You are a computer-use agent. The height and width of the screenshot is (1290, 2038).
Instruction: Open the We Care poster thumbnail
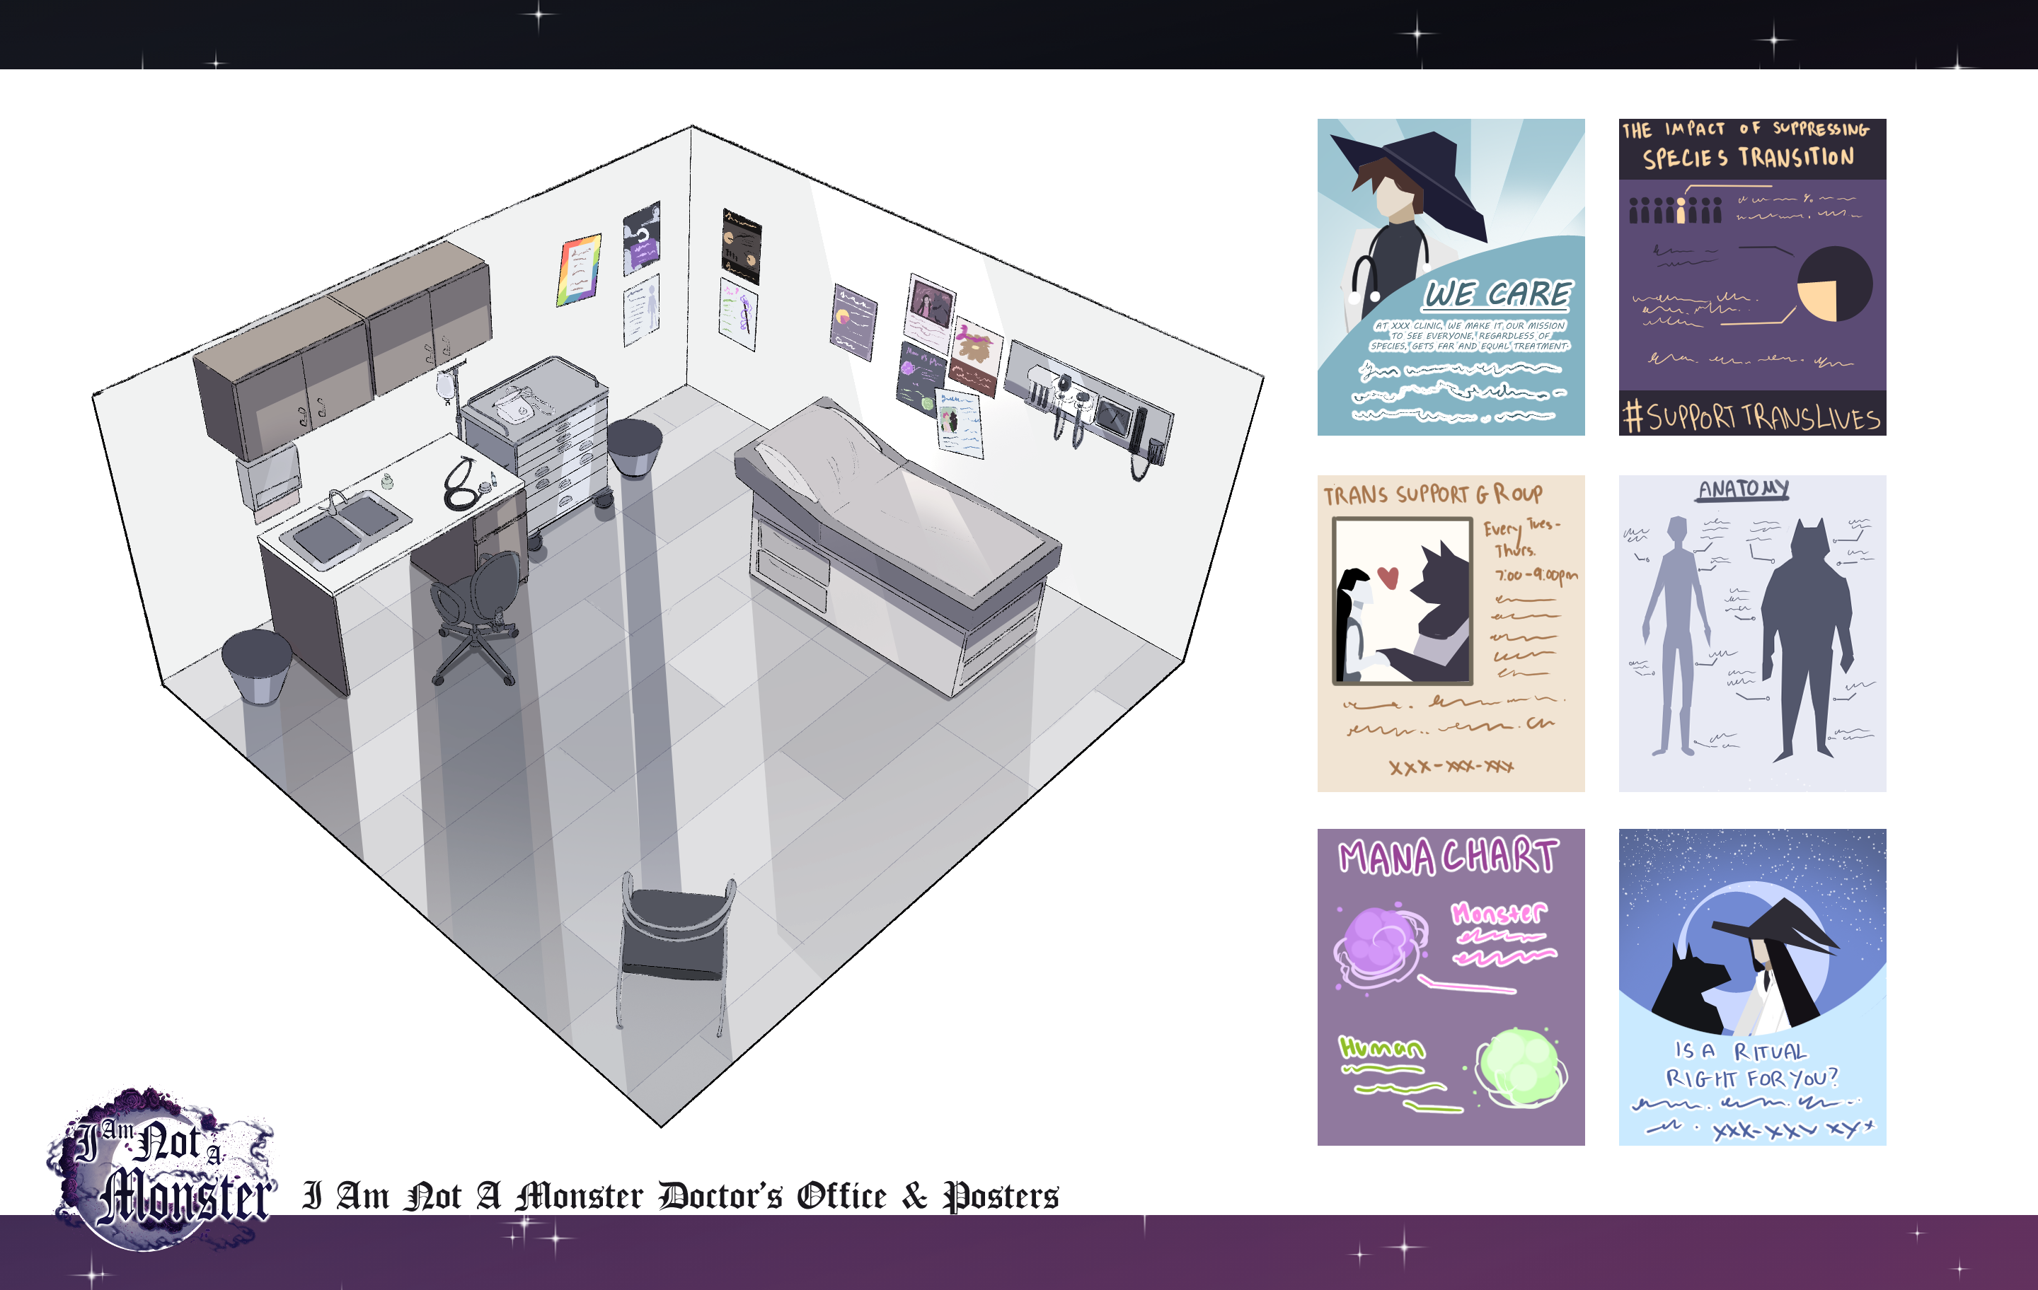(x=1451, y=277)
